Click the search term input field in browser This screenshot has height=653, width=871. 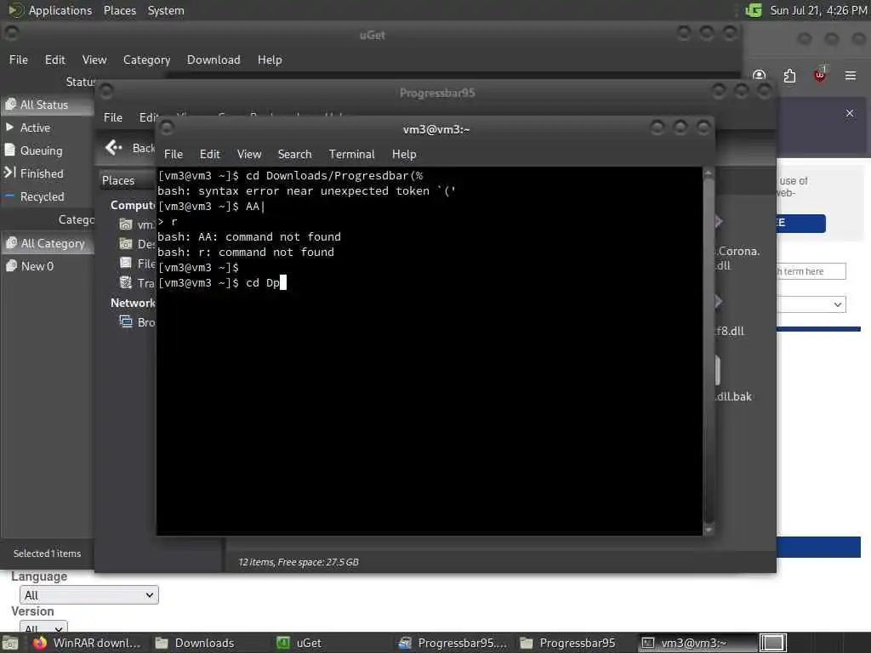811,271
